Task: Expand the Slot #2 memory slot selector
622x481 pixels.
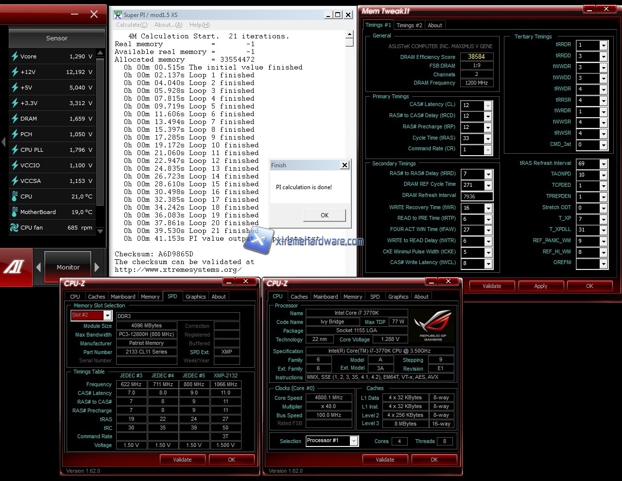Action: click(107, 316)
